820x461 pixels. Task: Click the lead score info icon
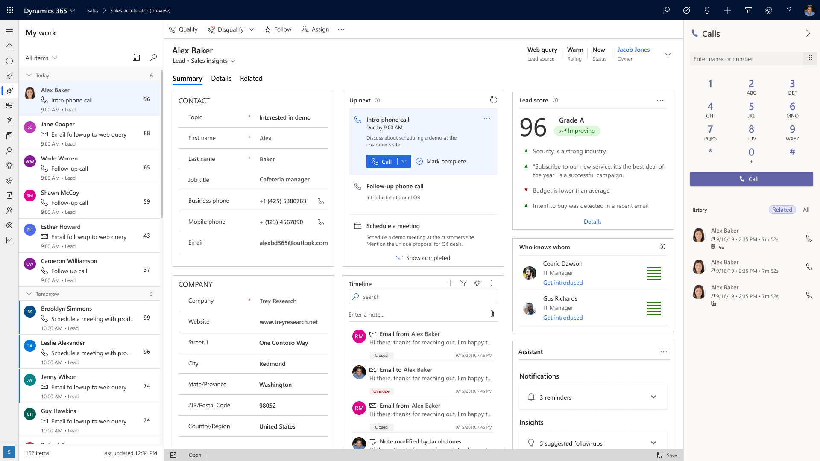pos(555,100)
